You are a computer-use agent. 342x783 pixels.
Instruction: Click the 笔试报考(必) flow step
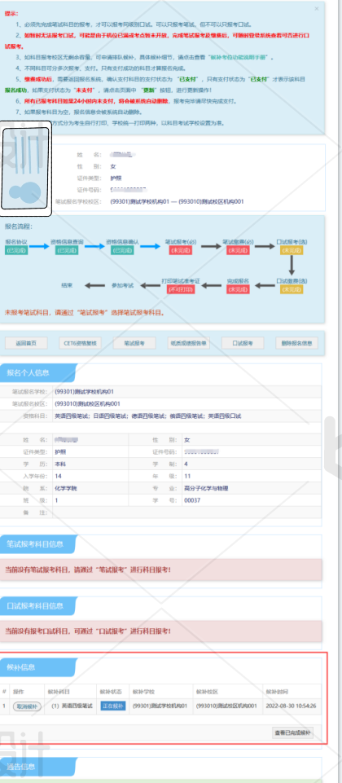(x=182, y=246)
